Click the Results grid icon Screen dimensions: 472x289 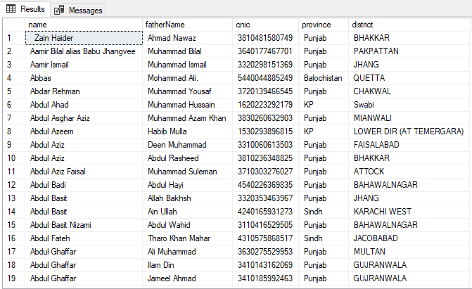tap(11, 10)
